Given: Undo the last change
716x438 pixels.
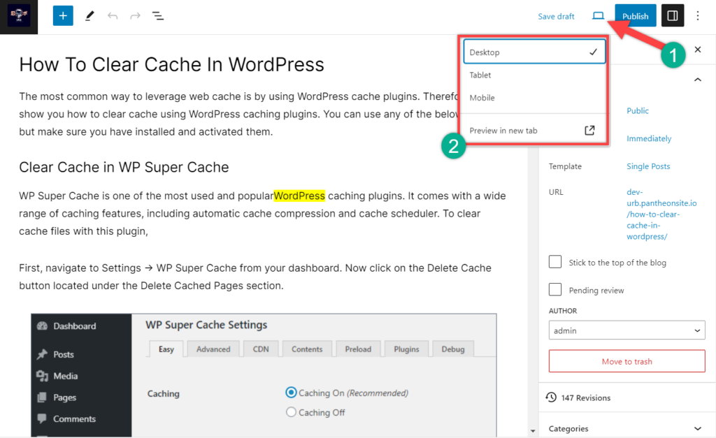Looking at the screenshot, I should point(112,15).
